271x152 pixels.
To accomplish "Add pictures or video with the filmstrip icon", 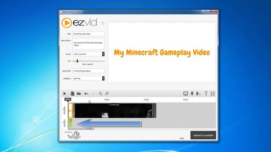I will [213, 94].
